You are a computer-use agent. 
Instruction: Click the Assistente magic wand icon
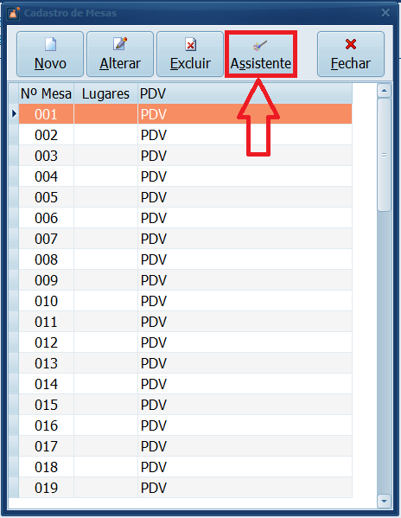tap(260, 46)
